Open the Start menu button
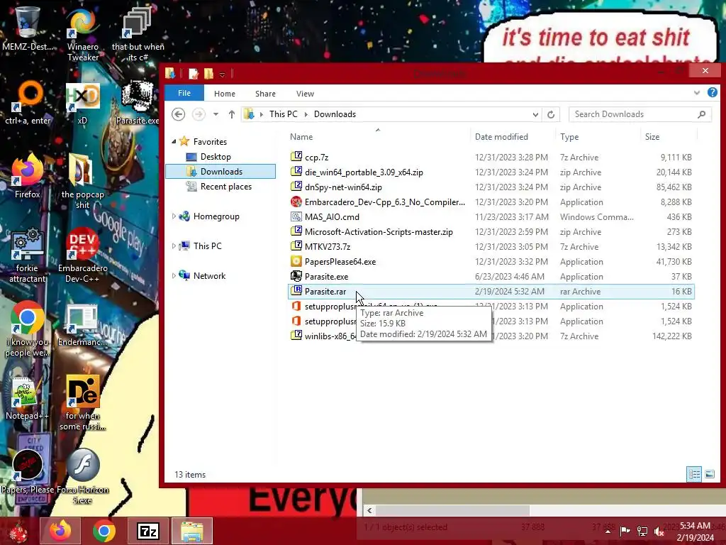The width and height of the screenshot is (726, 545). [18, 531]
